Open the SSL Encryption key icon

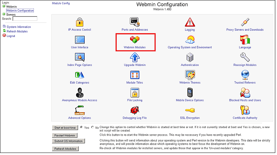[190, 110]
